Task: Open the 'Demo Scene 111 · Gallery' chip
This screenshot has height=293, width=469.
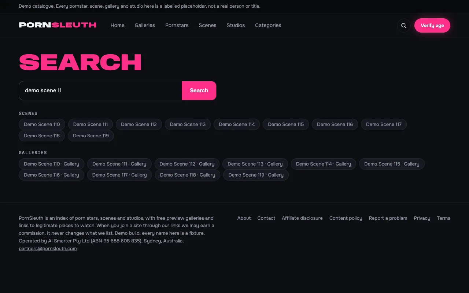Action: pos(119,164)
